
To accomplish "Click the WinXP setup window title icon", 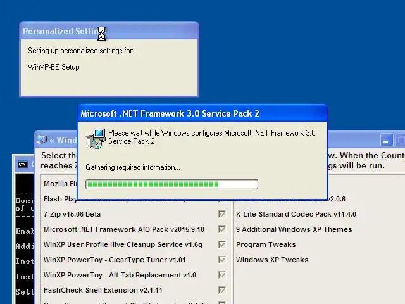I will (41, 139).
